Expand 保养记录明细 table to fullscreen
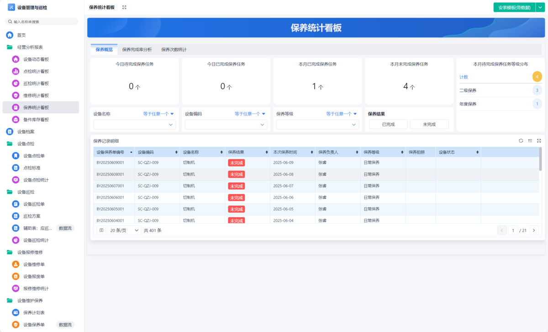 [539, 141]
